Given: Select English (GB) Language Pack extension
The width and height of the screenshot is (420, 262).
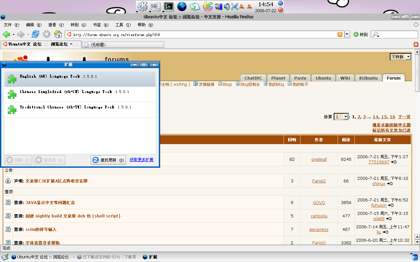Looking at the screenshot, I should (x=80, y=79).
